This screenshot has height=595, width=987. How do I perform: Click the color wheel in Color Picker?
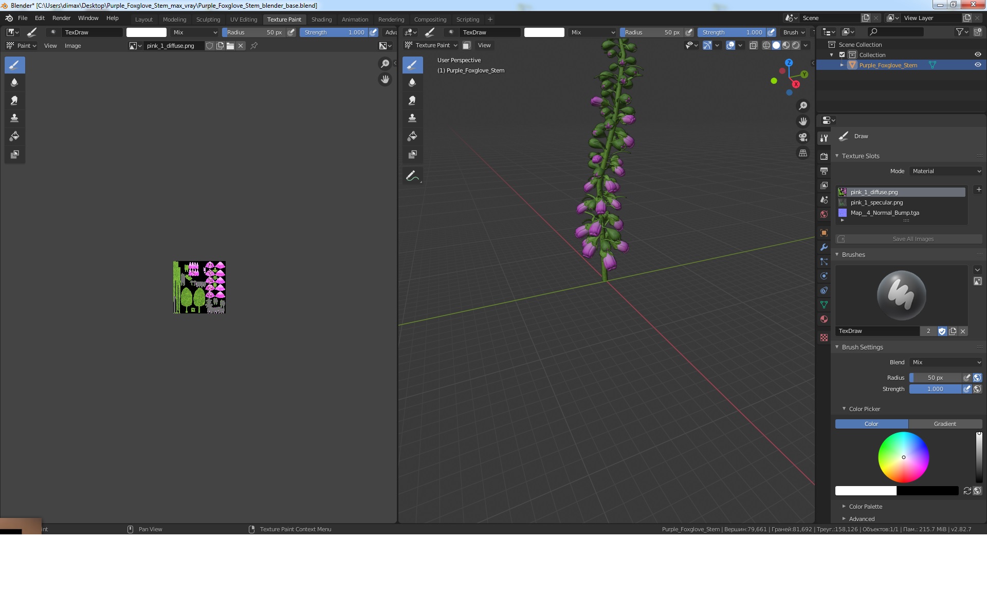(x=903, y=457)
